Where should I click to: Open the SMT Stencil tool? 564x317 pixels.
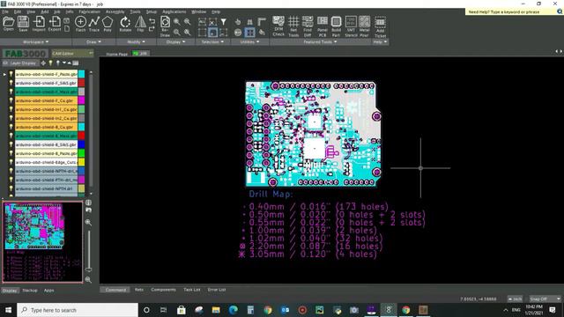351,26
